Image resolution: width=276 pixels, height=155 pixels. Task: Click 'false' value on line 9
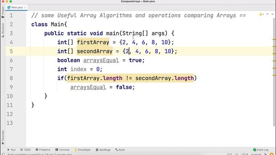coord(124,87)
